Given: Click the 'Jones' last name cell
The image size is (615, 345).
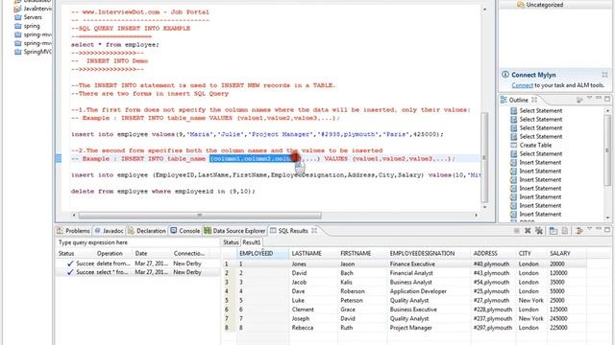Looking at the screenshot, I should coord(312,264).
